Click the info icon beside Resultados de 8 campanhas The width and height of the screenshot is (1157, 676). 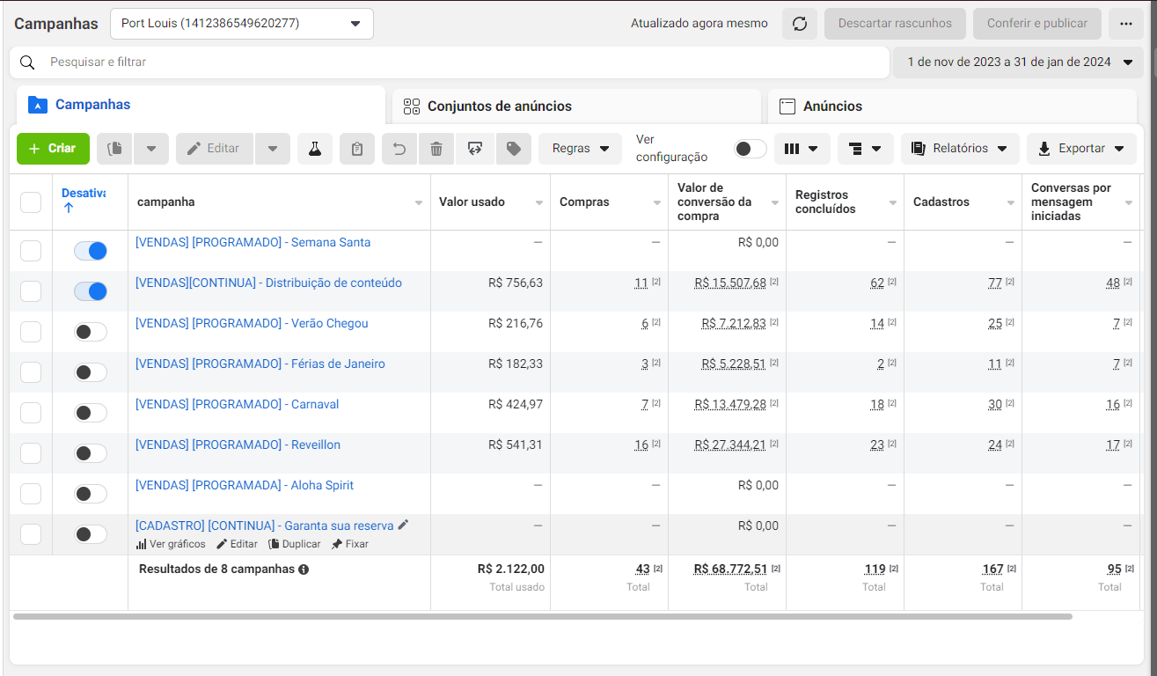[304, 569]
